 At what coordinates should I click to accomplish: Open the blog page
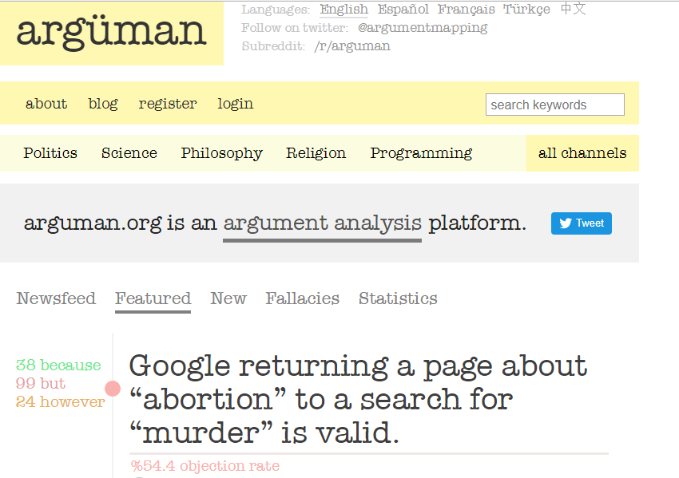tap(102, 104)
